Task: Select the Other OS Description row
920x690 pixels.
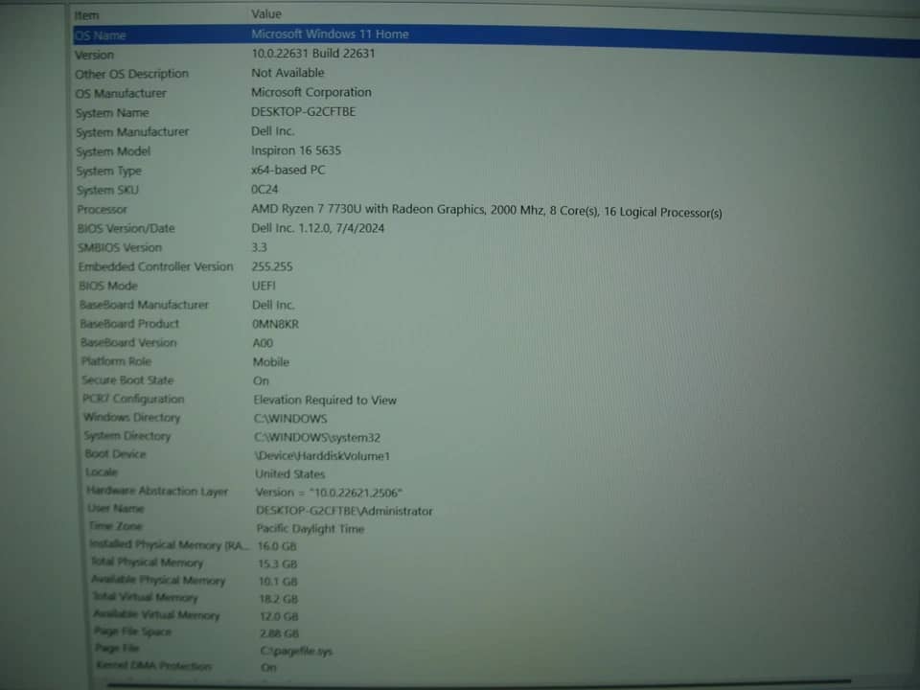Action: [131, 74]
